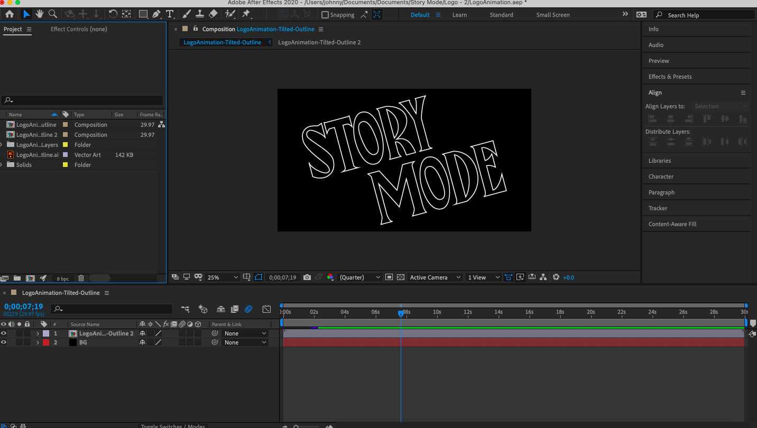Switch to the Effect Controls tab
This screenshot has height=428, width=757.
click(x=79, y=29)
